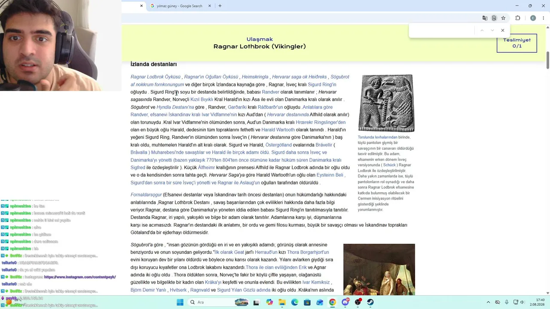Screen dimensions: 550x309
Task: Click inside the find-in-page text field
Action: (x=442, y=30)
